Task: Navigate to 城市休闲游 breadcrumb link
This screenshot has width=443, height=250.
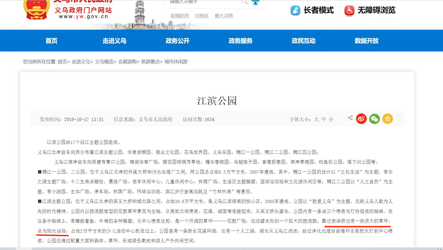Action: (x=176, y=62)
